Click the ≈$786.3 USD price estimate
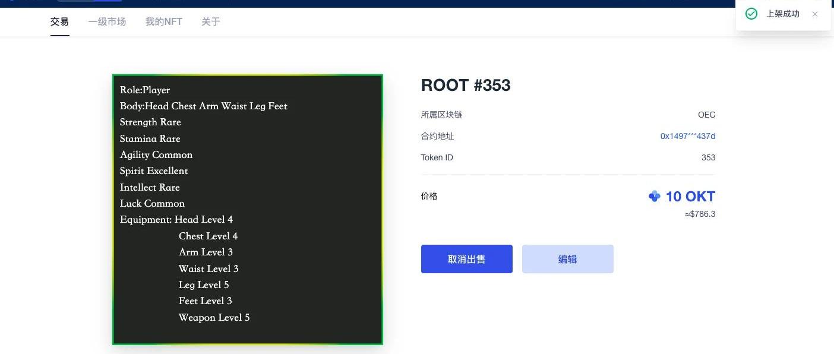Screen dimensions: 834x354 pos(700,214)
